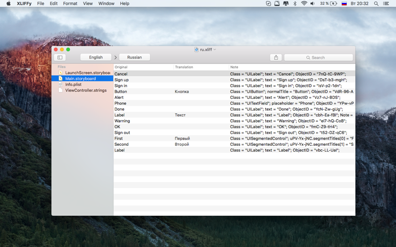
Task: Select the Sign out row
Action: [x=234, y=132]
